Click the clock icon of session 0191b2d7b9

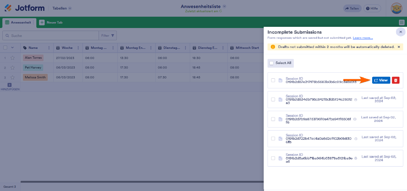tap(355, 119)
